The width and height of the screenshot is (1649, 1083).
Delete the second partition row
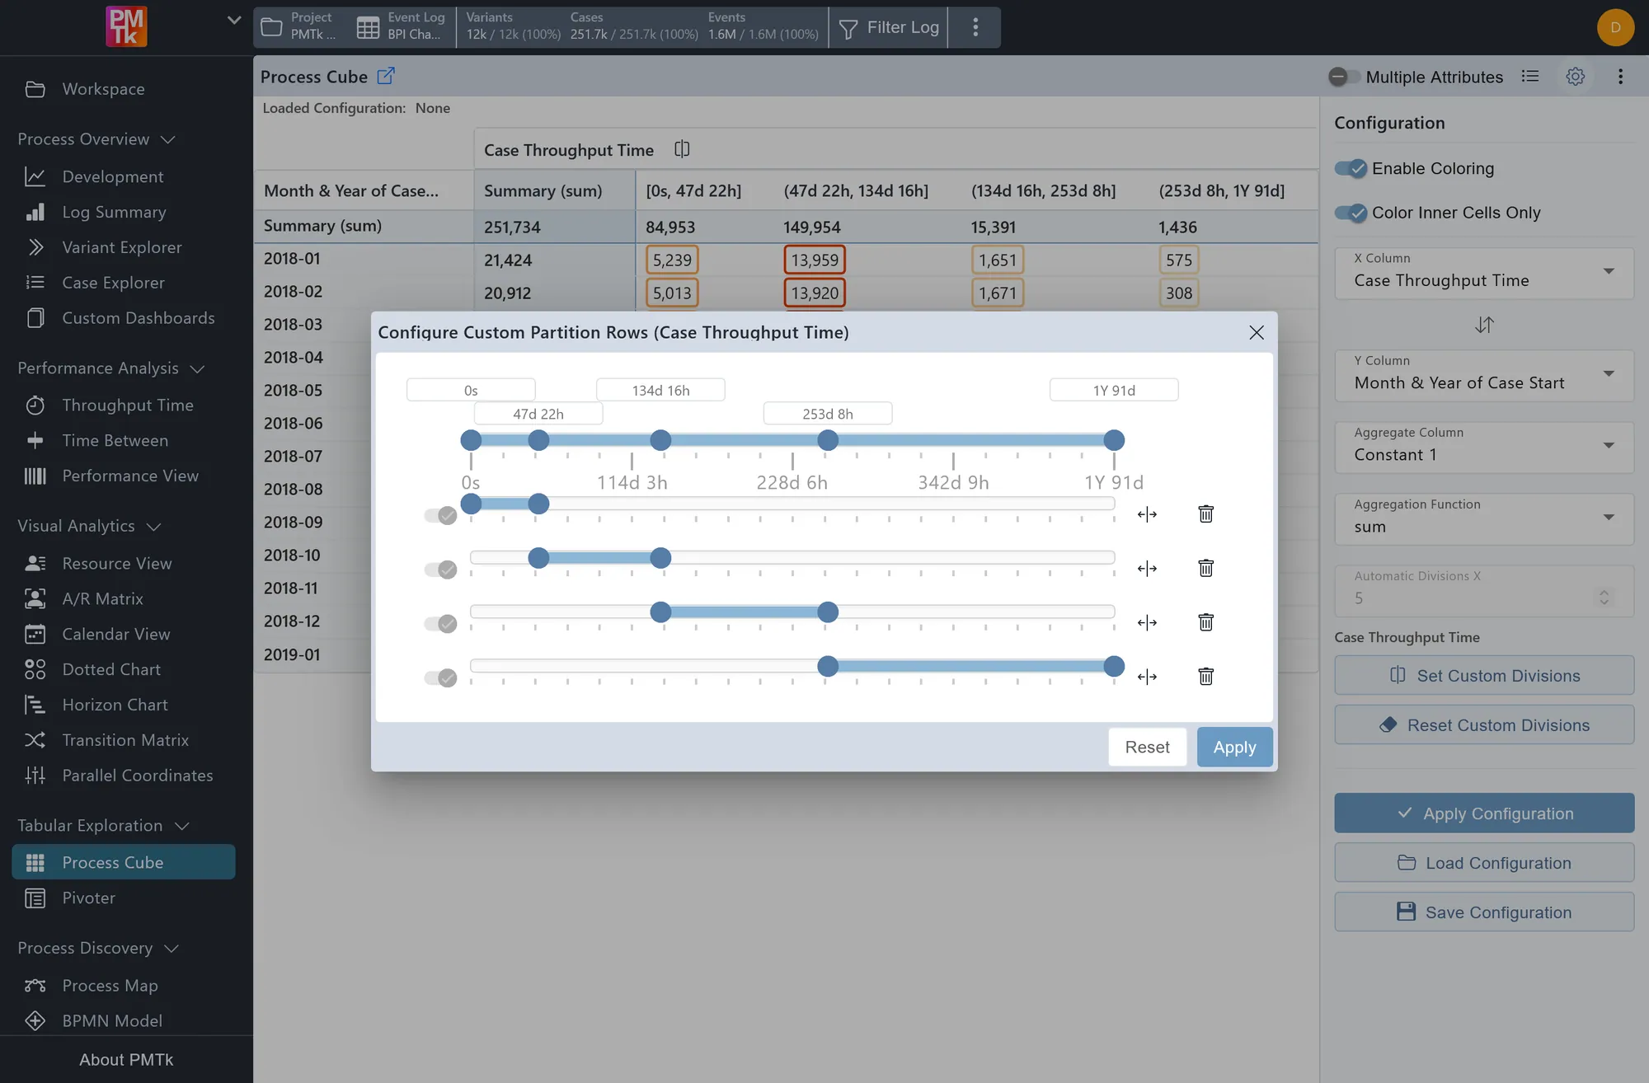point(1205,568)
